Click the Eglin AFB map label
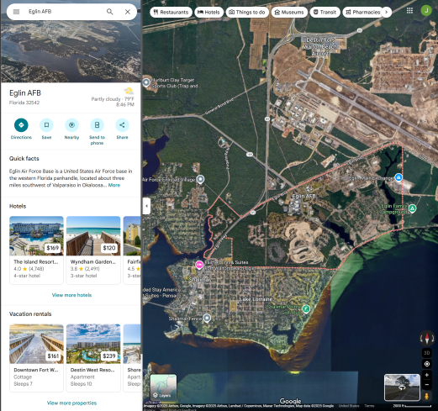 click(303, 196)
